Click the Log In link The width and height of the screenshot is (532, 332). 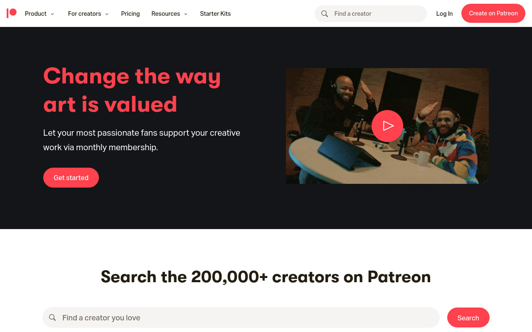(444, 14)
